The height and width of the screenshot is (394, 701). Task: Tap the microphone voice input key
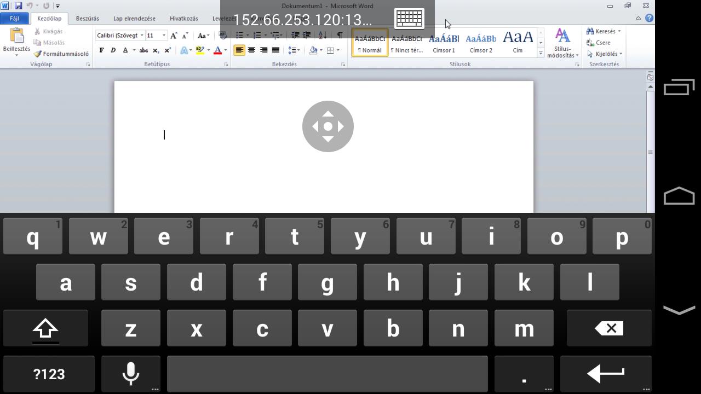[x=130, y=374]
